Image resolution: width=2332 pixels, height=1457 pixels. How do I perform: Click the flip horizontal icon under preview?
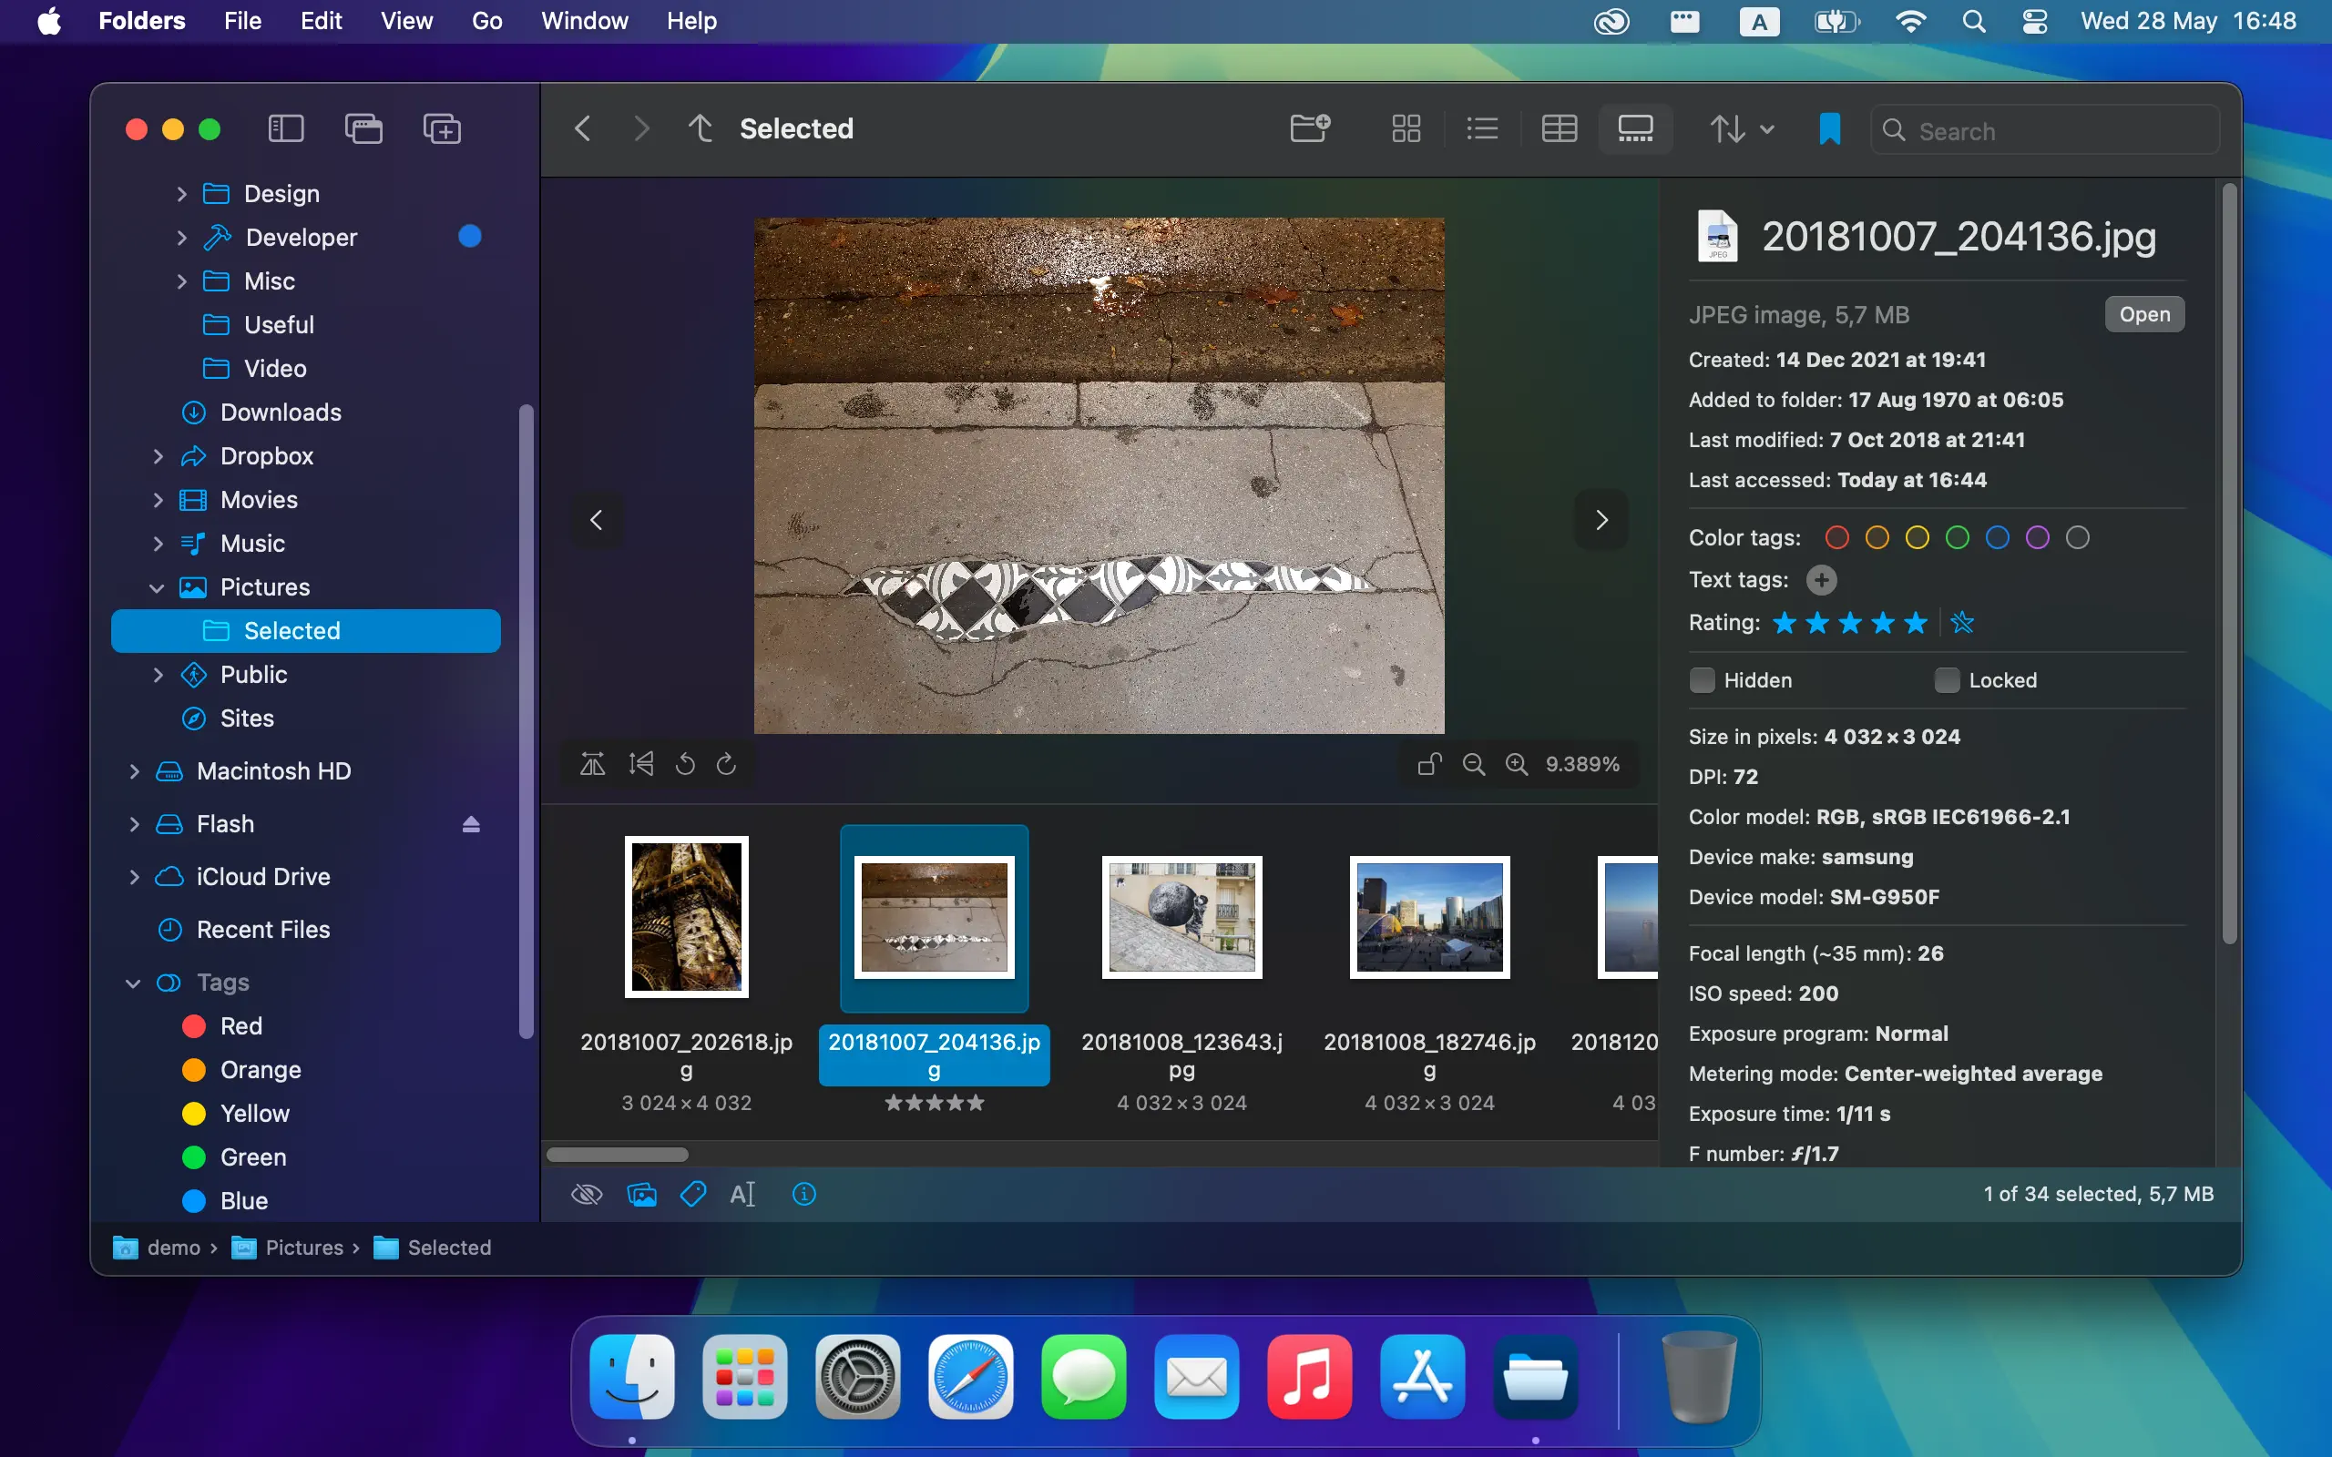(593, 764)
